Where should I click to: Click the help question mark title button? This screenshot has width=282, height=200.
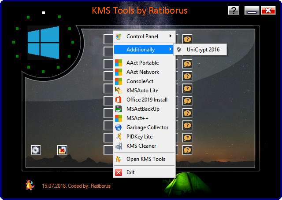[234, 11]
